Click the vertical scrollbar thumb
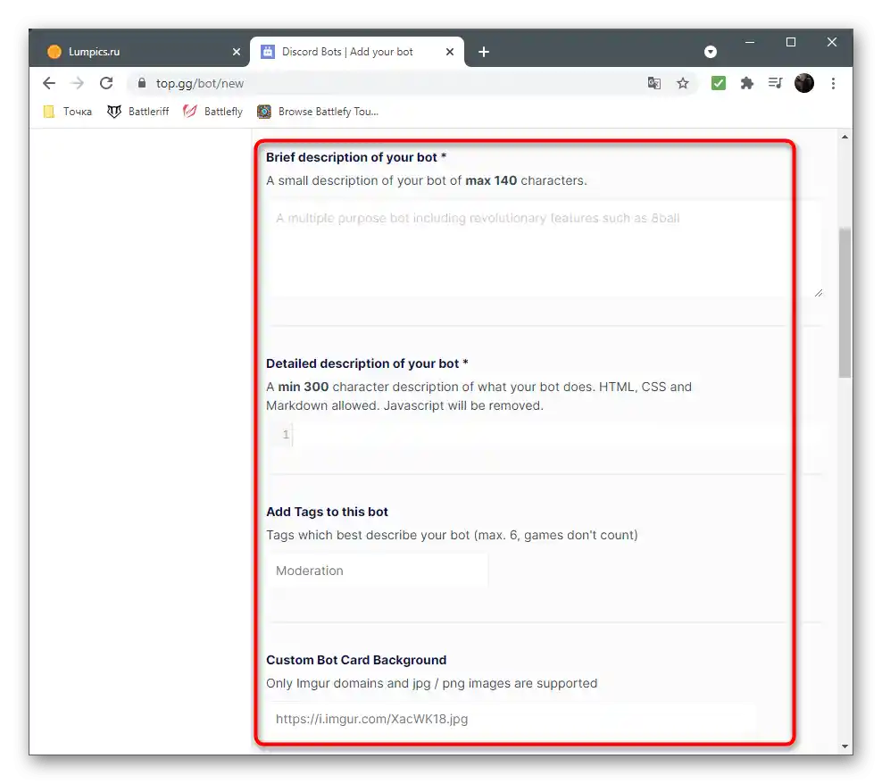Image resolution: width=882 pixels, height=784 pixels. tap(845, 302)
